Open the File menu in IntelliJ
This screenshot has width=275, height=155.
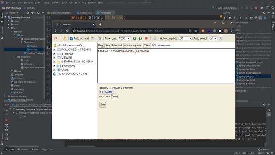click(x=8, y=3)
